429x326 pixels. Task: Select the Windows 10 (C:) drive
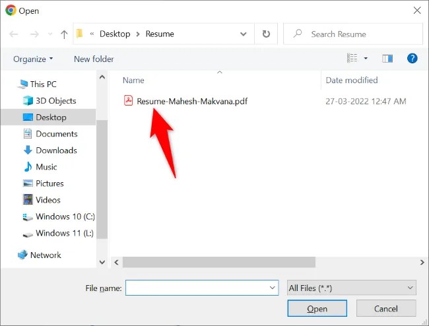point(59,216)
